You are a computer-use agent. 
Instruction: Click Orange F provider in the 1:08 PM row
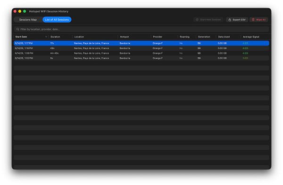(x=158, y=54)
